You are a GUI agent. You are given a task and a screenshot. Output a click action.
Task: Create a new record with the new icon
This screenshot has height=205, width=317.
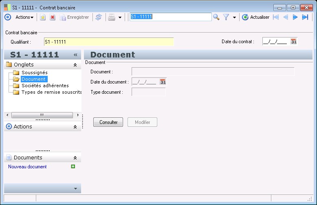click(x=42, y=17)
